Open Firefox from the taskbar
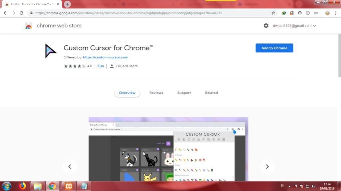The height and width of the screenshot is (191, 341). pos(22,186)
